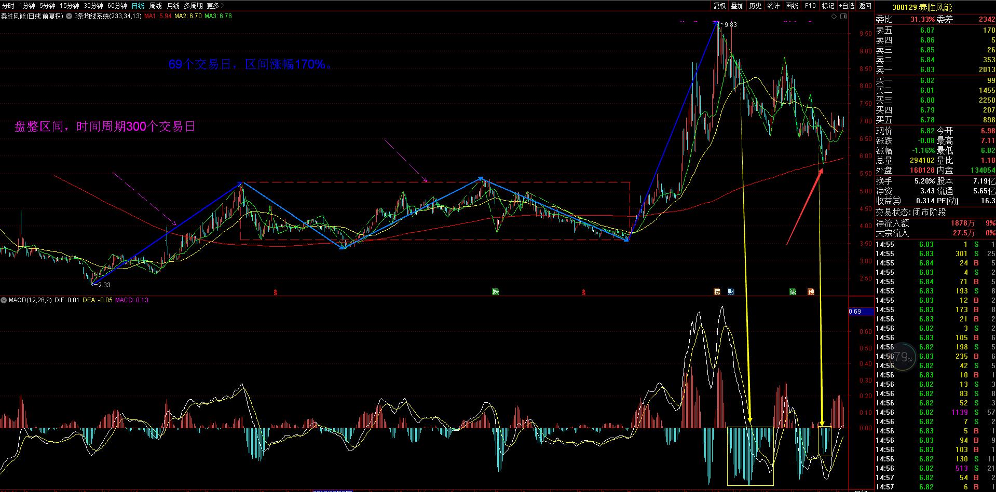Click the MA3: 6.76 value label
Screen dimensions: 996x492
coord(218,16)
